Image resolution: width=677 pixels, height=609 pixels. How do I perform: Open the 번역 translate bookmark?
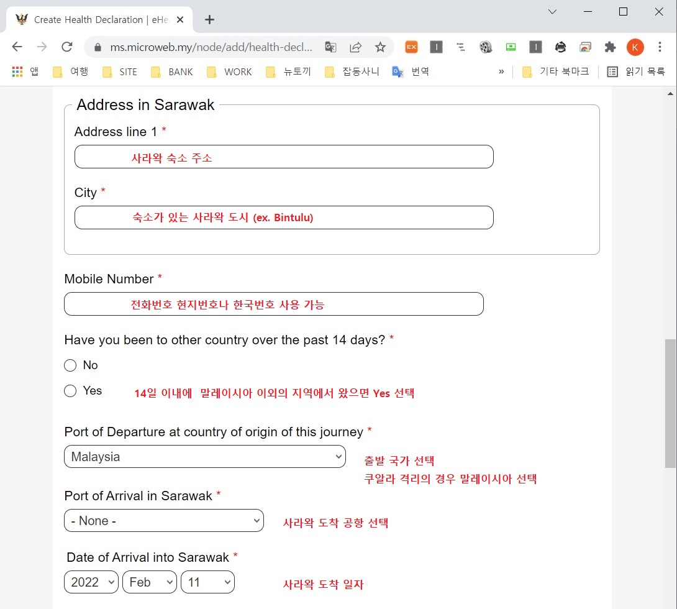tap(411, 71)
